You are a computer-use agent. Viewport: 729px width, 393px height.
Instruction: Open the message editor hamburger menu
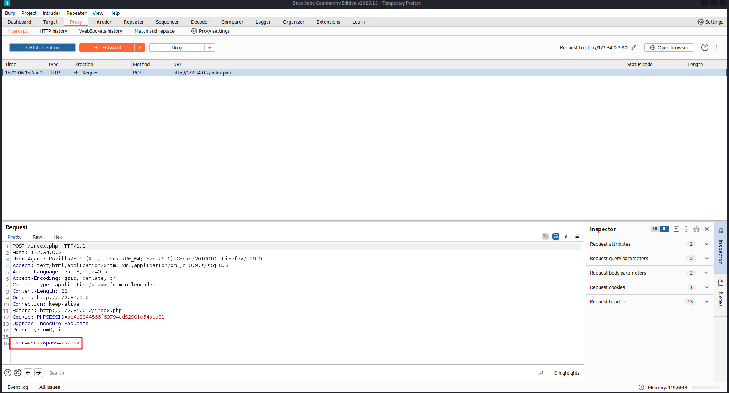click(577, 236)
